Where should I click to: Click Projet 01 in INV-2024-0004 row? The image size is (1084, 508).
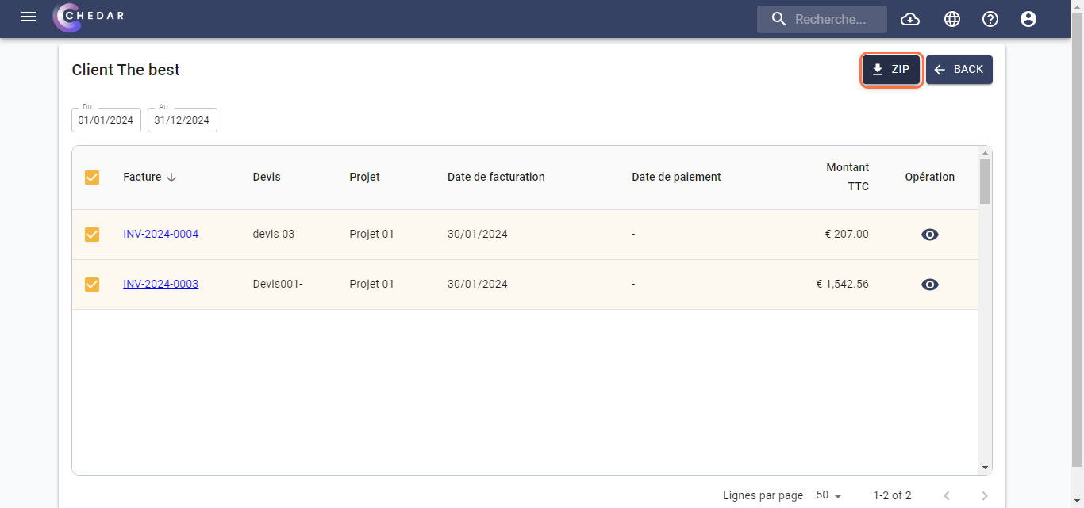click(x=371, y=235)
